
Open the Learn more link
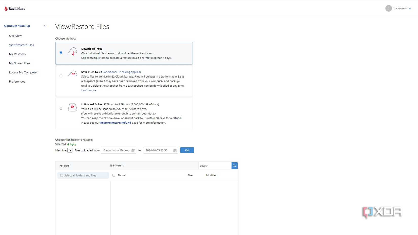point(89,90)
